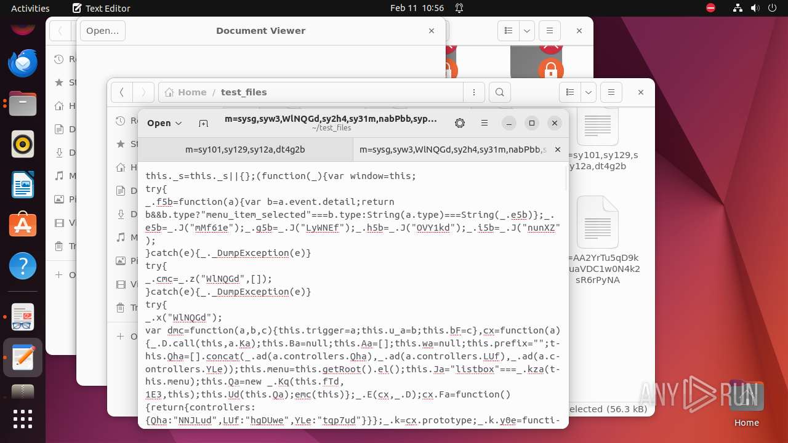Switch to m=sysg,syw3,WlNQGd tab
The image size is (788, 443).
point(452,150)
